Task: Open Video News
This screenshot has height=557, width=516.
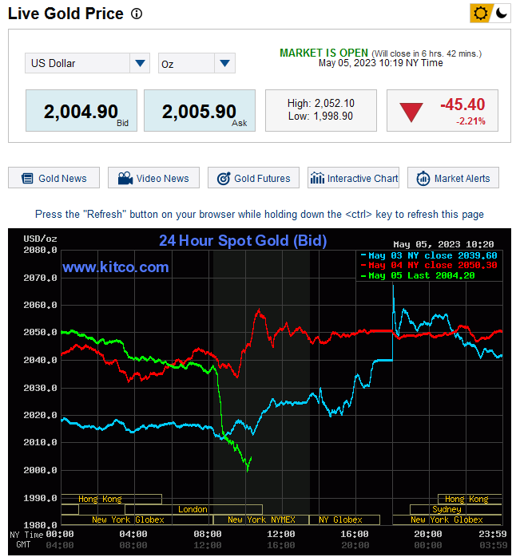Action: tap(153, 178)
